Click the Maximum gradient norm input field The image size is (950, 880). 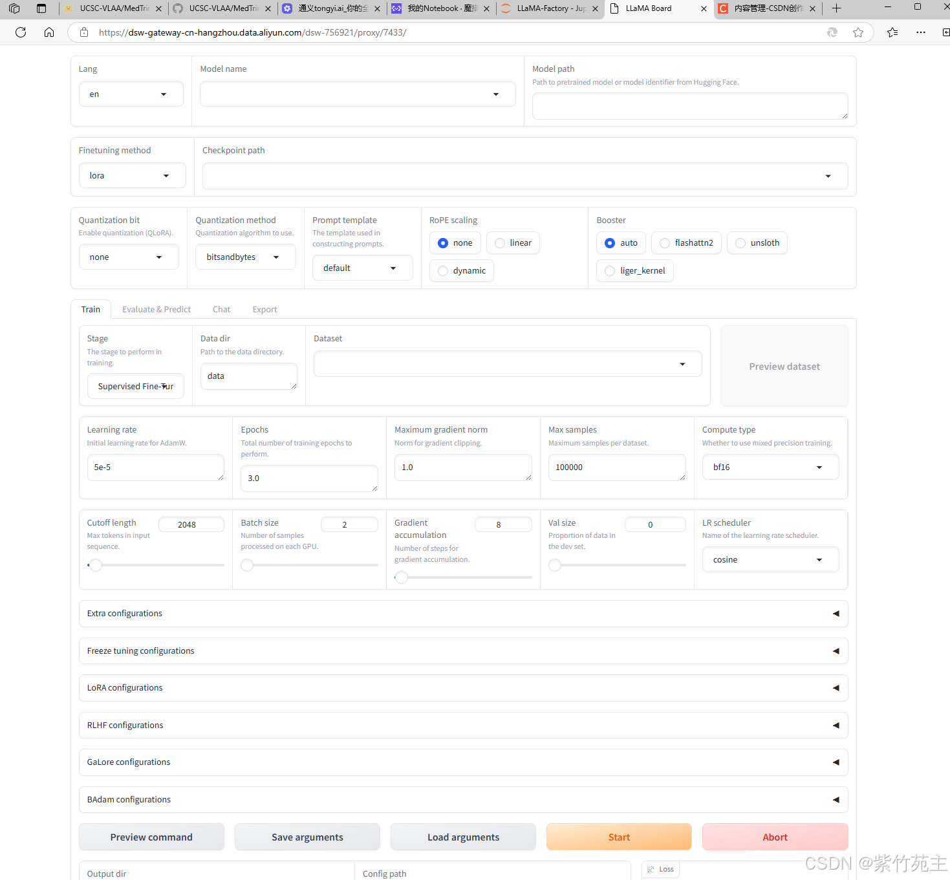click(463, 467)
